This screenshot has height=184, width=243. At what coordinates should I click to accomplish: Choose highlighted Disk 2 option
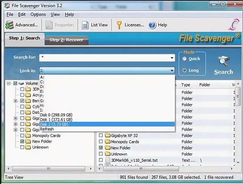point(107,124)
